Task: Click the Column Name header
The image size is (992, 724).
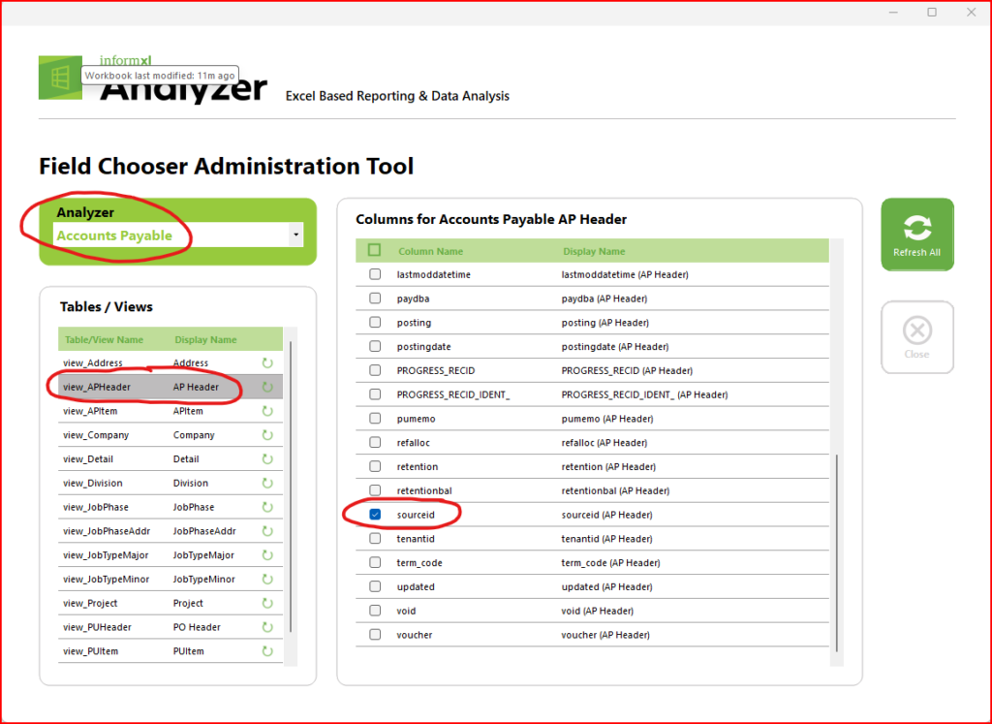Action: (431, 251)
